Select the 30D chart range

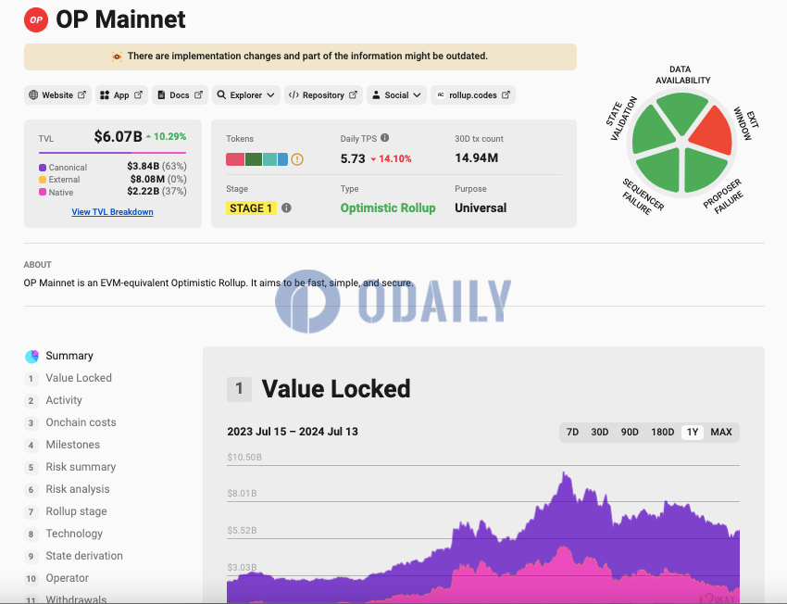pos(599,433)
